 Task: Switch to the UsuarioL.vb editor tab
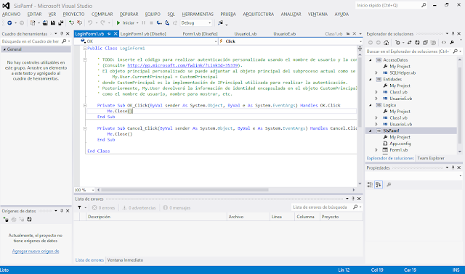(246, 34)
